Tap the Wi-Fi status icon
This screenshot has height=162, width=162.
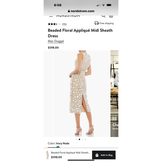103,5
